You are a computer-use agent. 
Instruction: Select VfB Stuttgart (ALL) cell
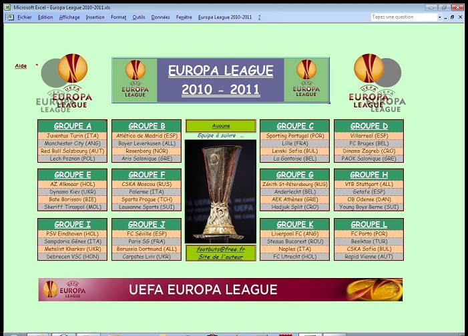coord(369,184)
